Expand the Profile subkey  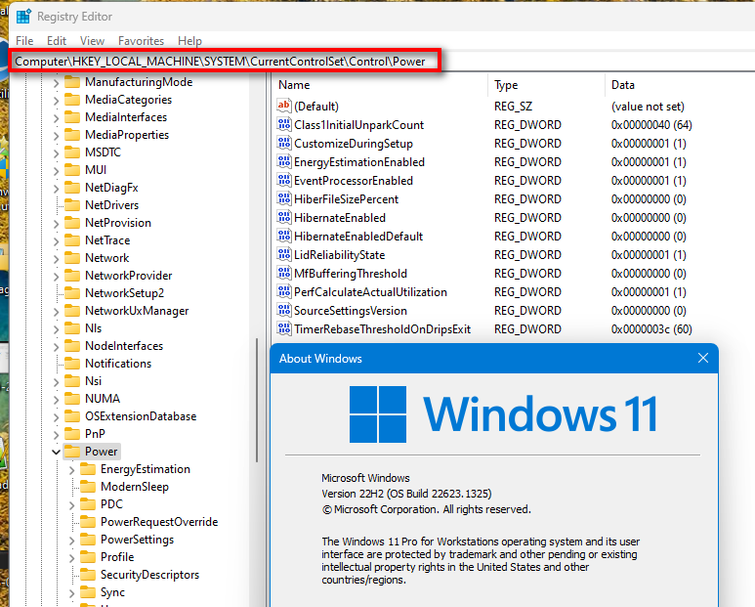tap(71, 558)
